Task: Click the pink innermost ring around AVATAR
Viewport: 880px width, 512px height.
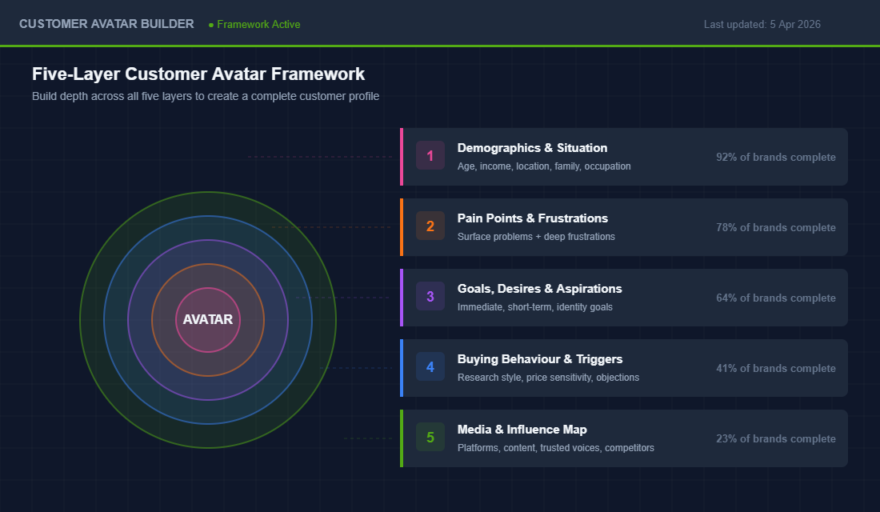Action: (x=208, y=286)
